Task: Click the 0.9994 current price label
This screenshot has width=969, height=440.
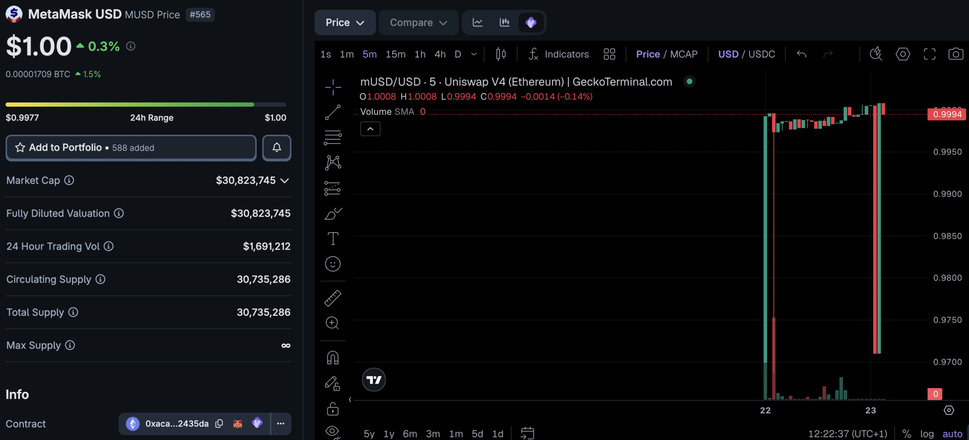Action: tap(947, 114)
